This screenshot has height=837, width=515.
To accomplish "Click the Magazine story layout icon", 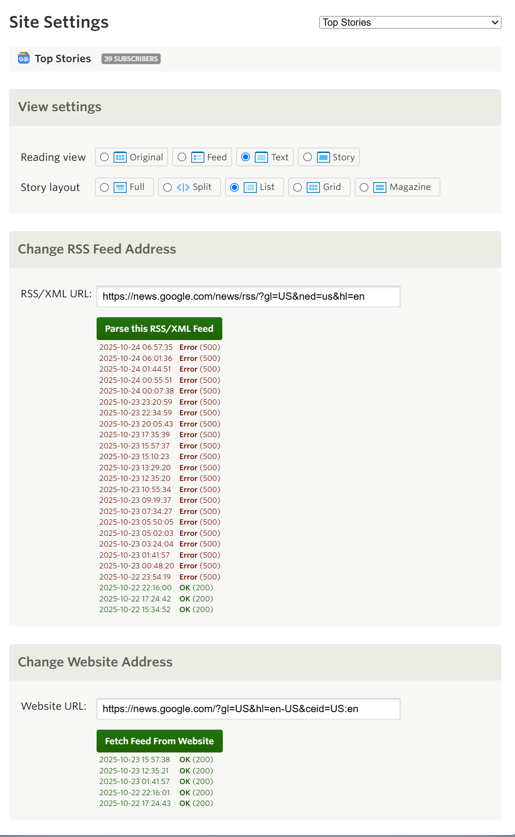I will tap(380, 188).
